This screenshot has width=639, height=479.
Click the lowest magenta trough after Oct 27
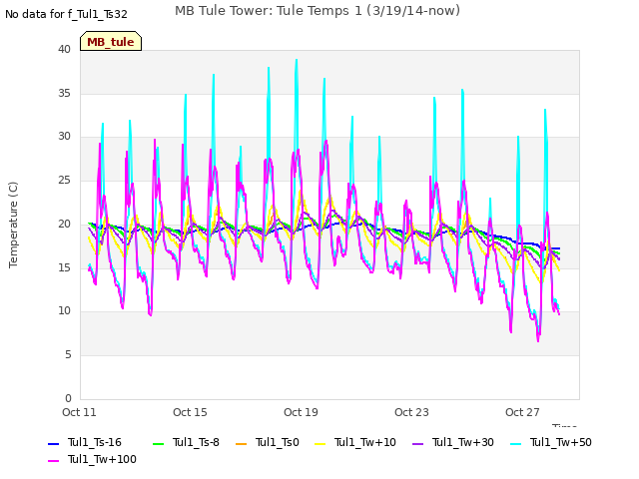pyautogui.click(x=538, y=340)
